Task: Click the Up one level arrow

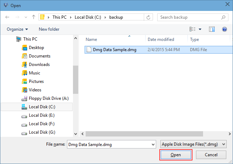Action: click(33, 17)
